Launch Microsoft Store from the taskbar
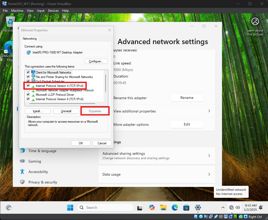268x220 pixels. pos(186,207)
